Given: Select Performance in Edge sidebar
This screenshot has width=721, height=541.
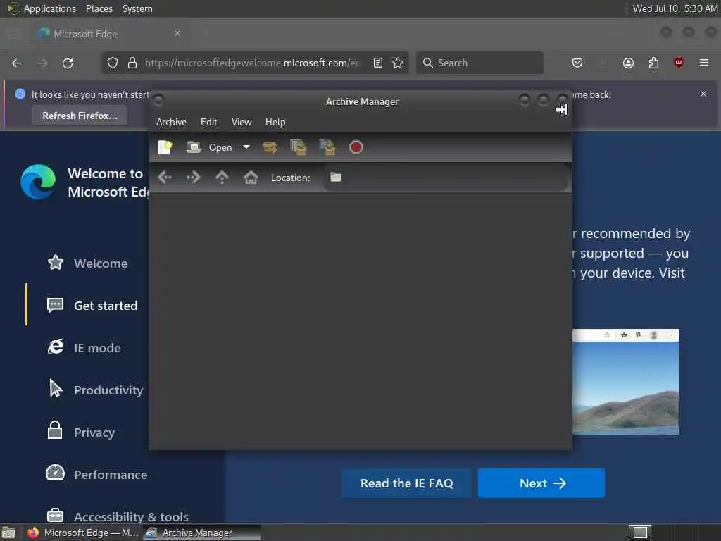Looking at the screenshot, I should point(97,474).
